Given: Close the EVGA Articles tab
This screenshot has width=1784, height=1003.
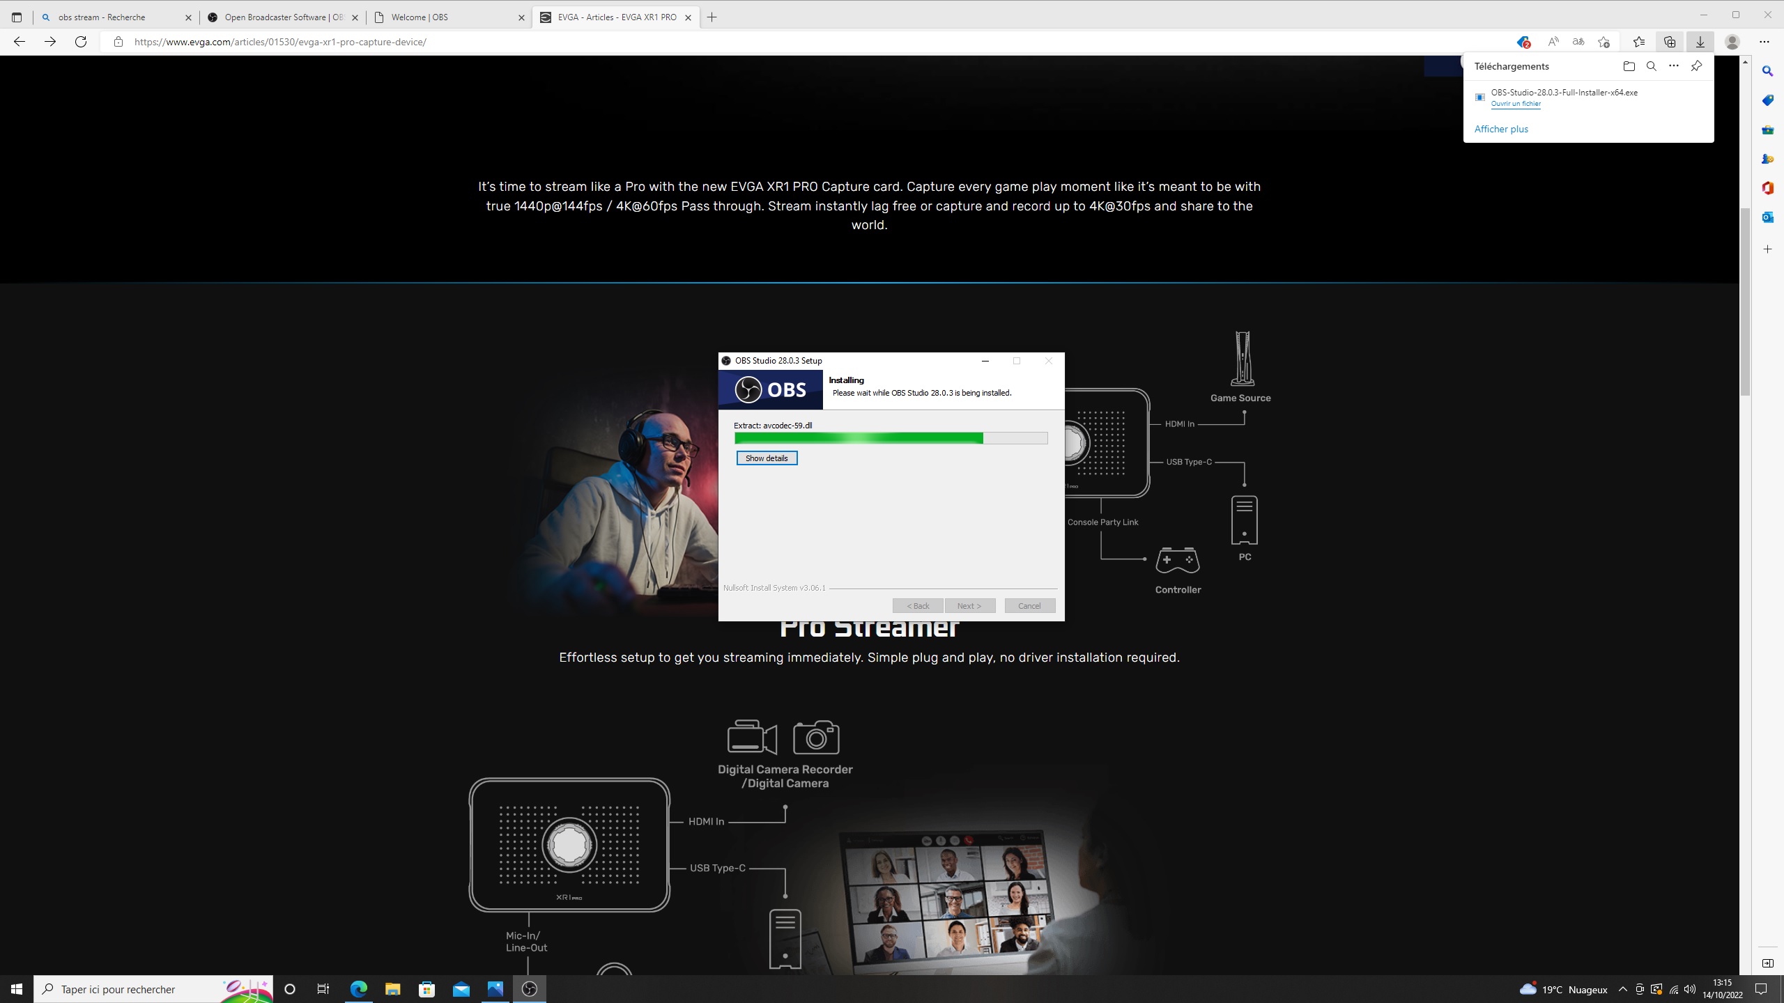Looking at the screenshot, I should pos(689,17).
